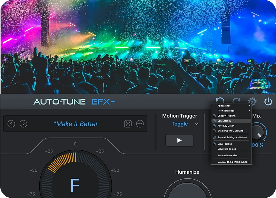Start the Motion Trigger play button
This screenshot has width=276, height=198.
180,140
